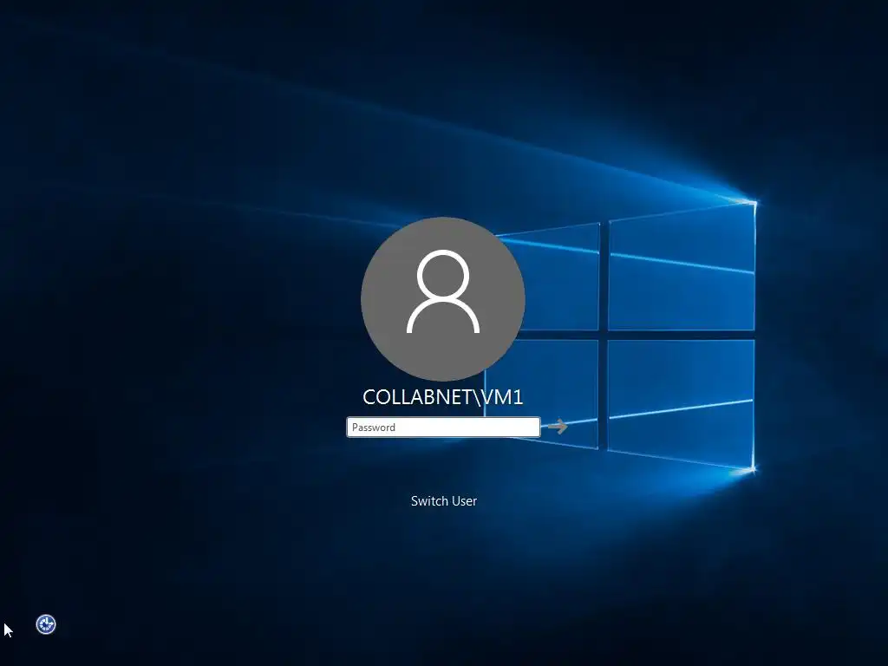Submit the password with the arrow button

click(558, 427)
